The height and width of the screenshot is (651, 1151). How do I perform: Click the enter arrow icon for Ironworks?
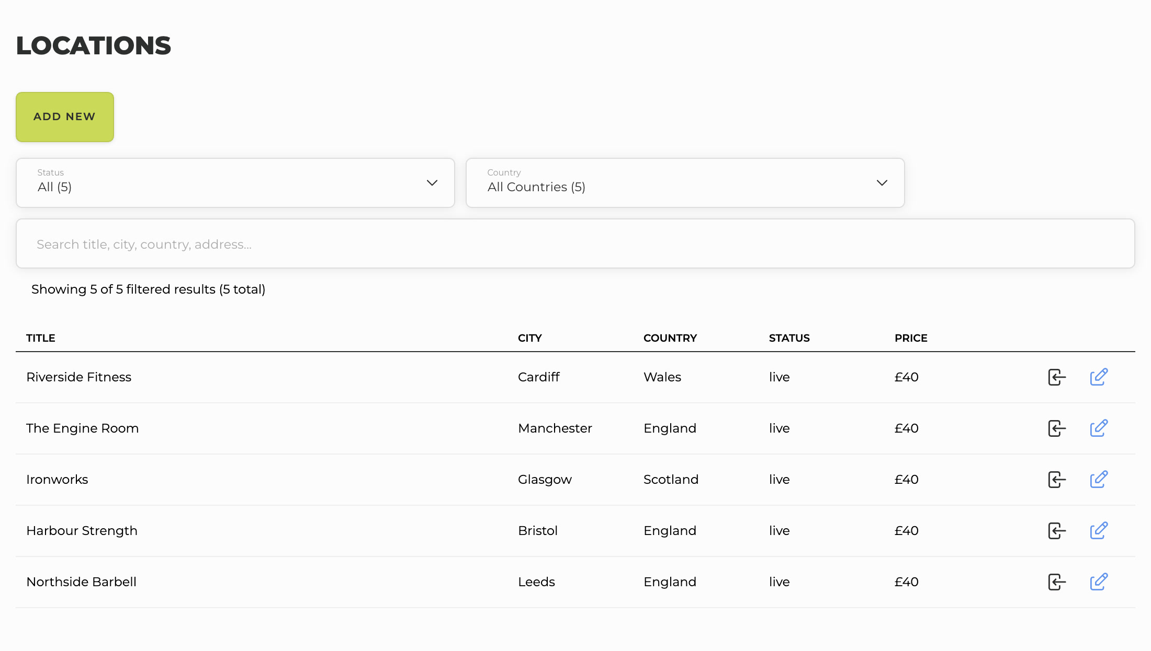[x=1057, y=479]
